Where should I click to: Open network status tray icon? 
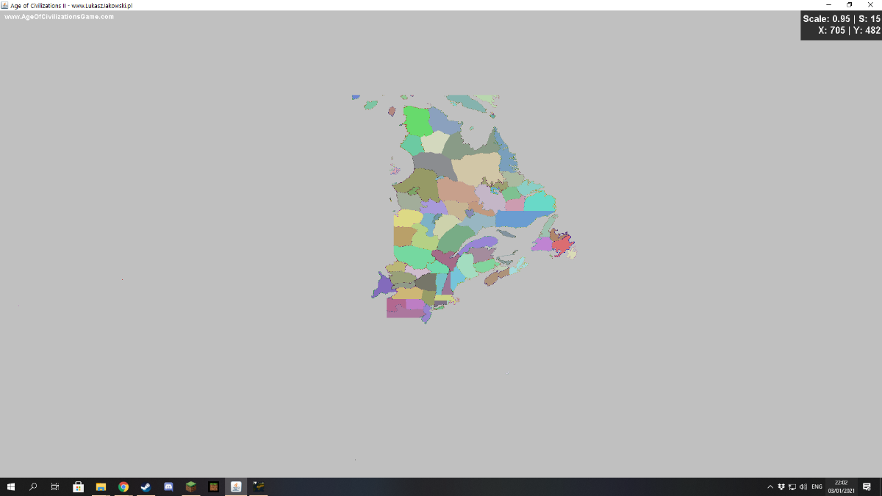pyautogui.click(x=792, y=486)
